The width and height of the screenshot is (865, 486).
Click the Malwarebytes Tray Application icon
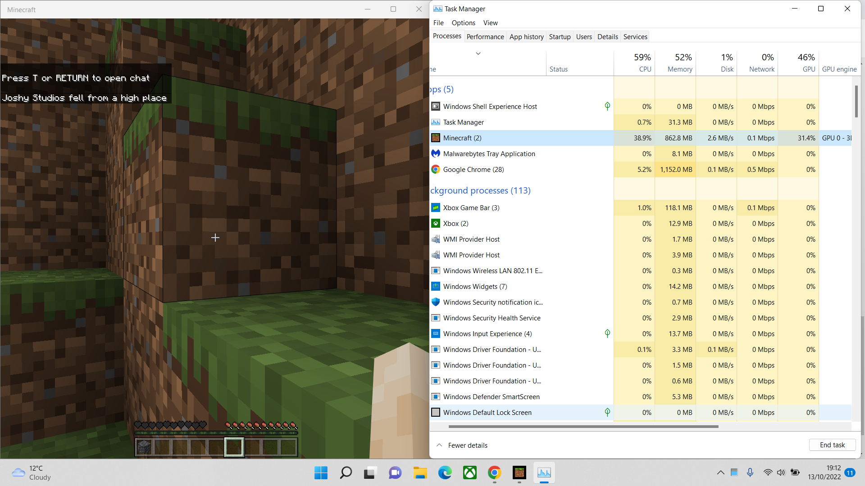click(x=435, y=154)
